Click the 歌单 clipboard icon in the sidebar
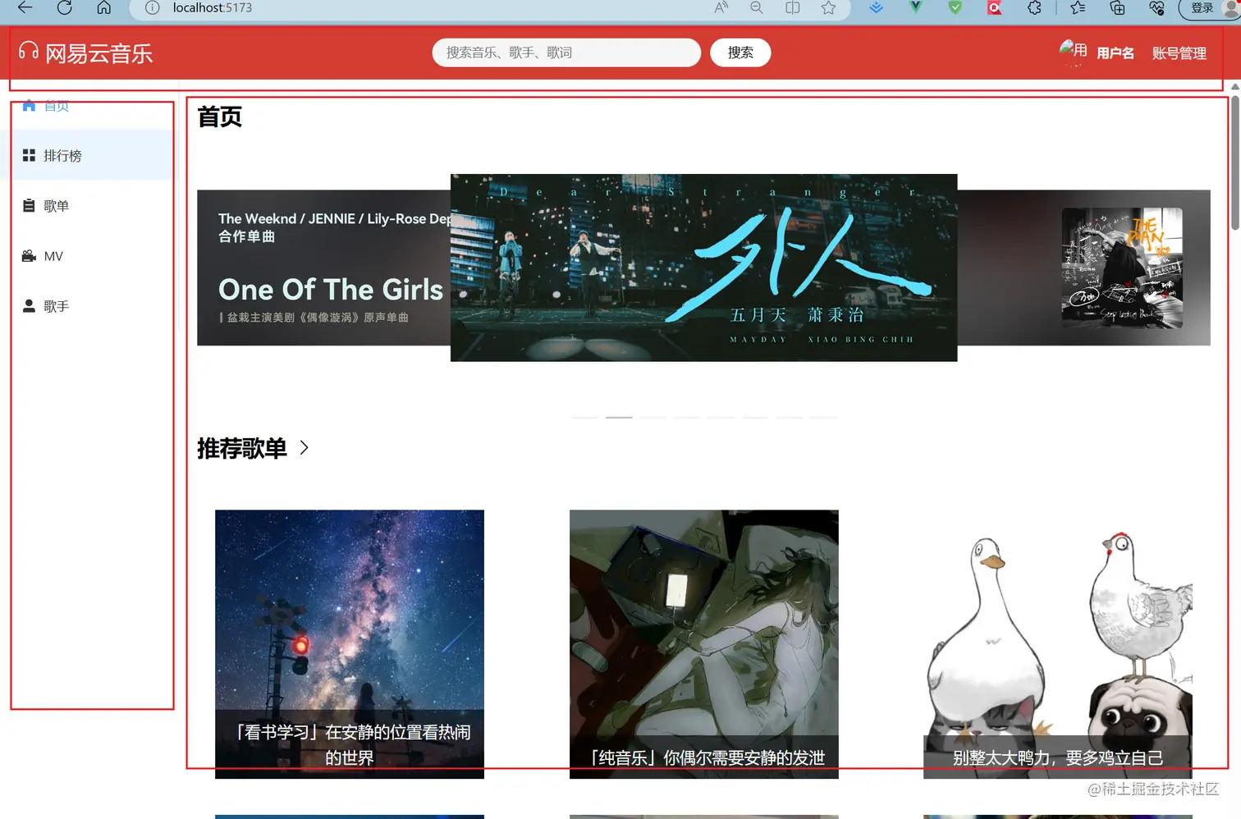1241x819 pixels. coord(29,205)
